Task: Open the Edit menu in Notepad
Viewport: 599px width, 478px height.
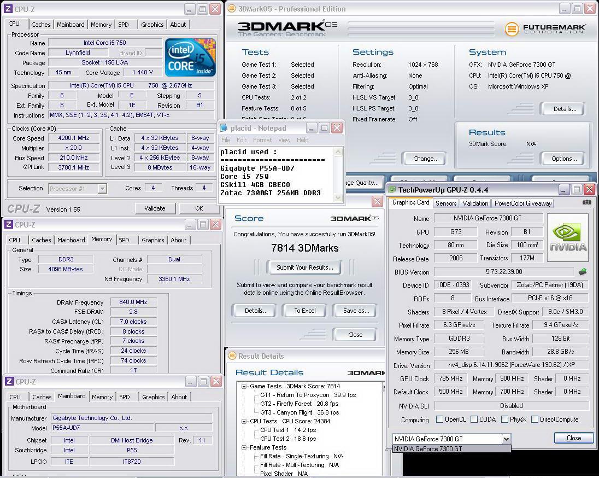Action: [242, 140]
